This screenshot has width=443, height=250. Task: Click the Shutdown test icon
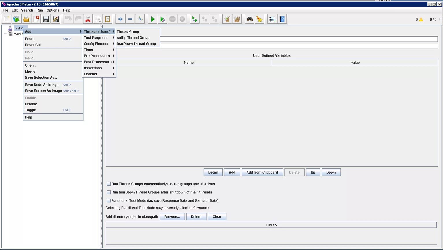(x=182, y=19)
